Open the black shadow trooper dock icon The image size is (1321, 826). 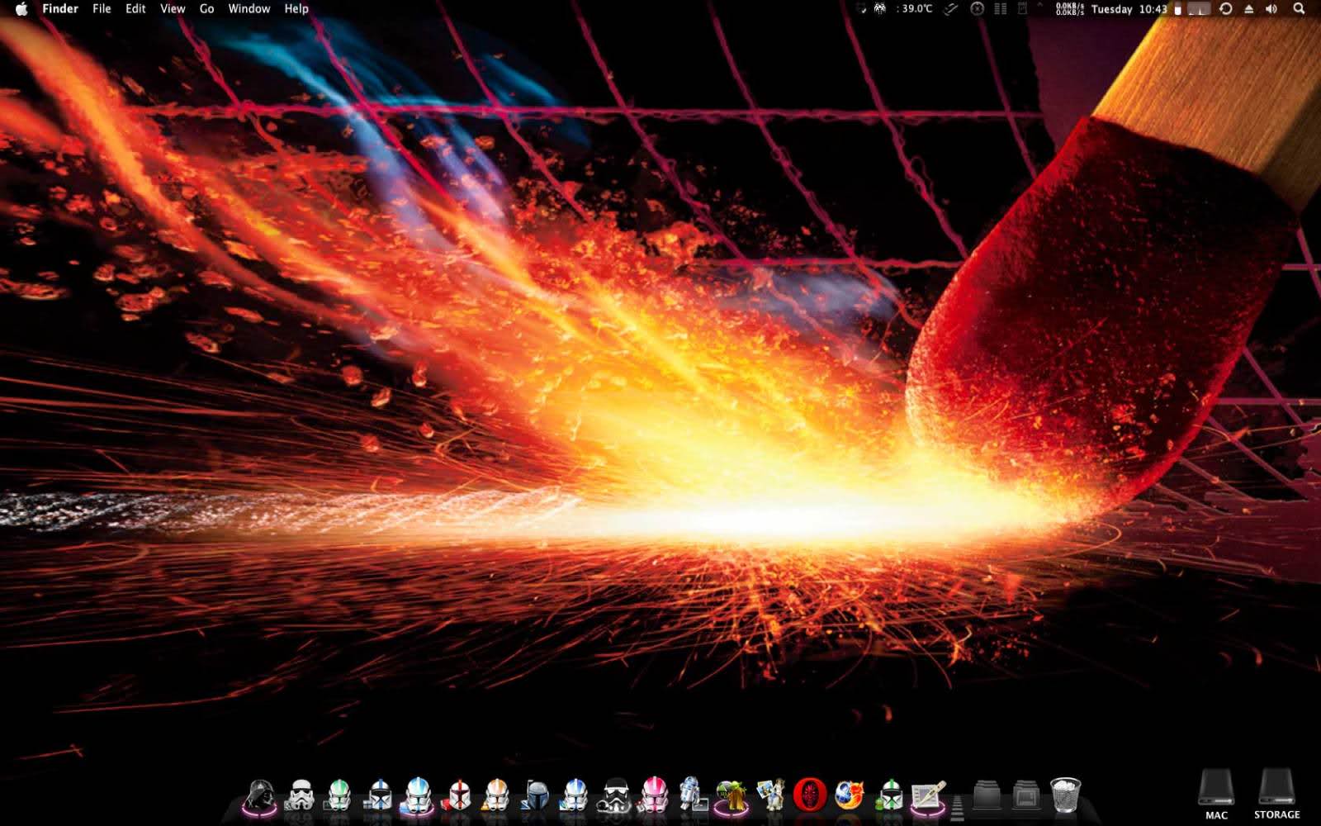(x=614, y=795)
